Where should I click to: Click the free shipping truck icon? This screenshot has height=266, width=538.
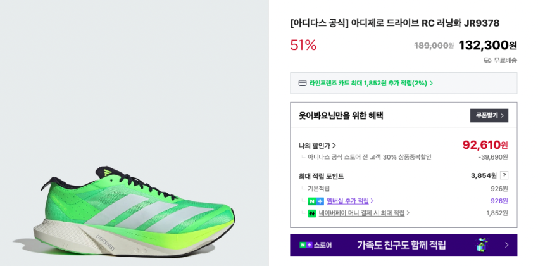coord(487,60)
